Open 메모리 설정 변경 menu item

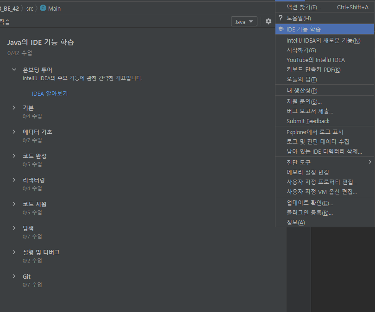pos(325,172)
